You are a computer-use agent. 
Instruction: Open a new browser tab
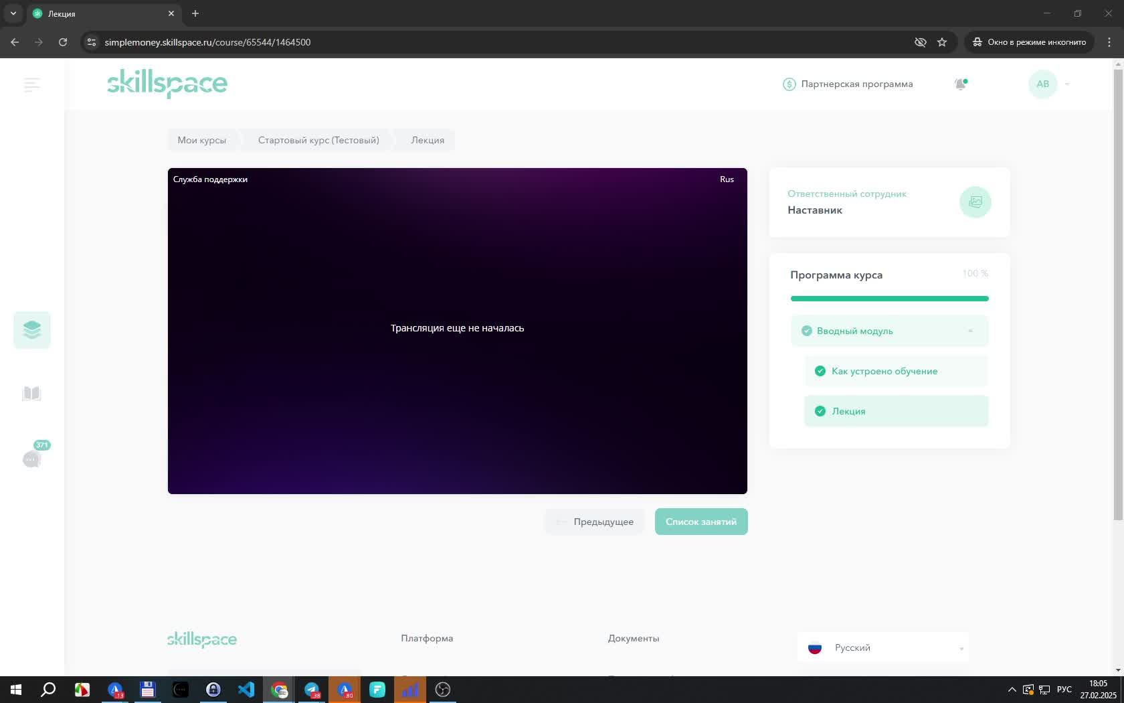click(195, 13)
